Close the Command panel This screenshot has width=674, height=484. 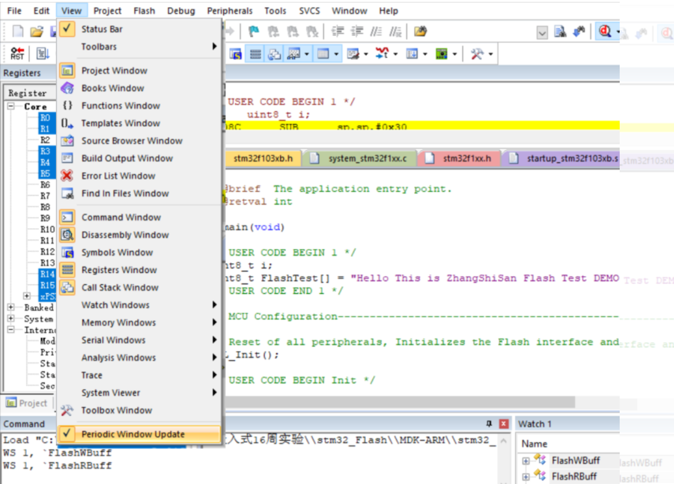504,424
